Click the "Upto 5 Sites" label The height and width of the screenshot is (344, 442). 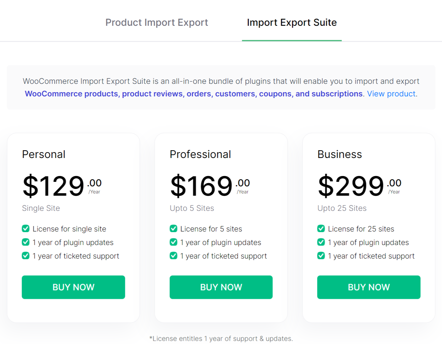(192, 208)
